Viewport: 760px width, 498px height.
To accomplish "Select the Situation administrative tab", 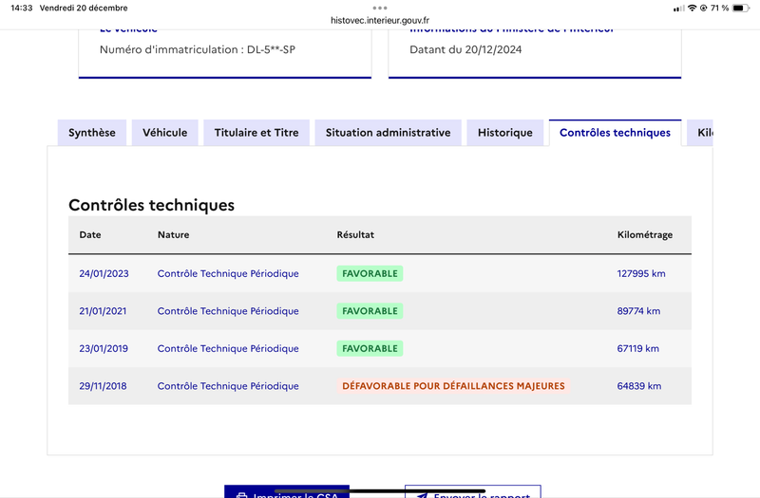I will pyautogui.click(x=388, y=133).
